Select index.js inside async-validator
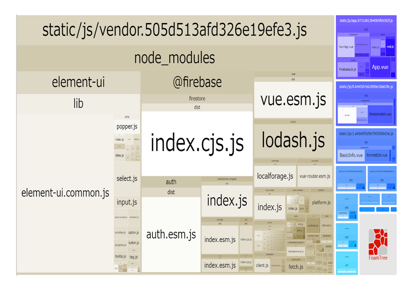 tap(293, 209)
